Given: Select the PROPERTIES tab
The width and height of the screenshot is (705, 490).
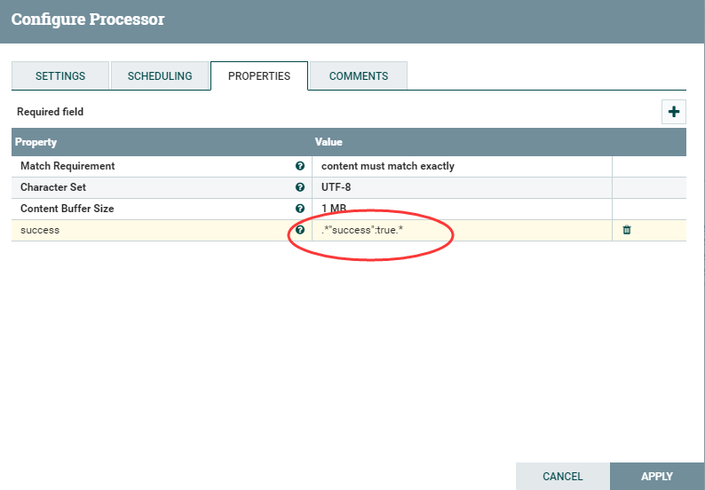Looking at the screenshot, I should (x=259, y=76).
